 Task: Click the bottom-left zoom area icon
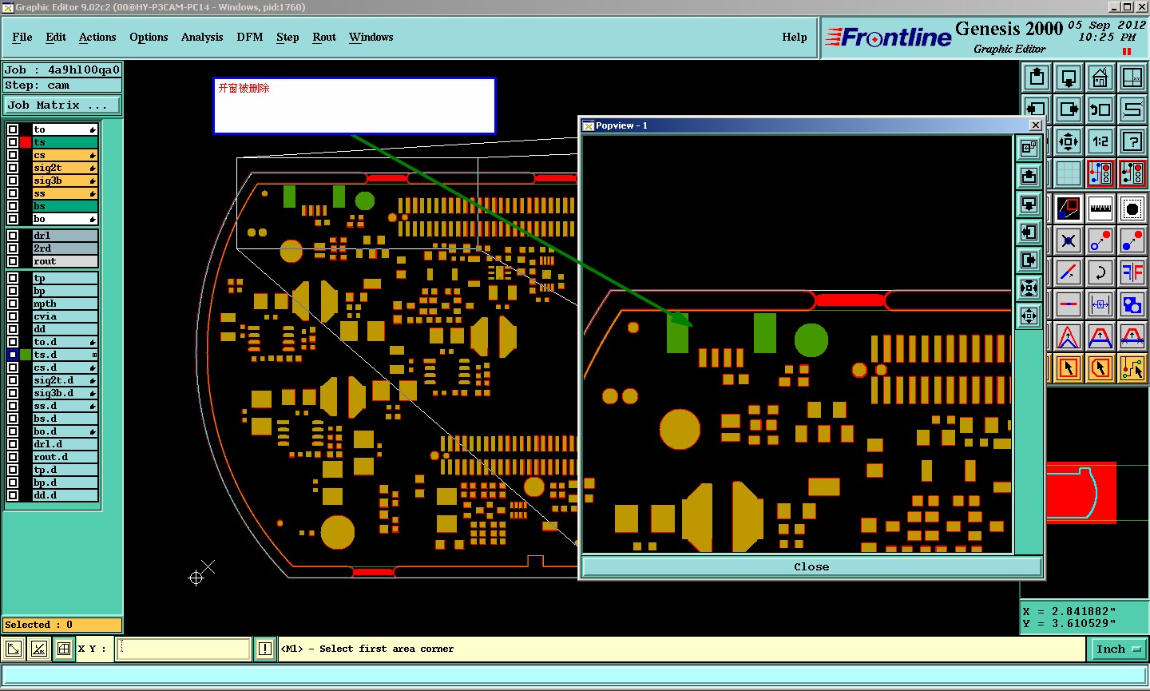[x=14, y=649]
